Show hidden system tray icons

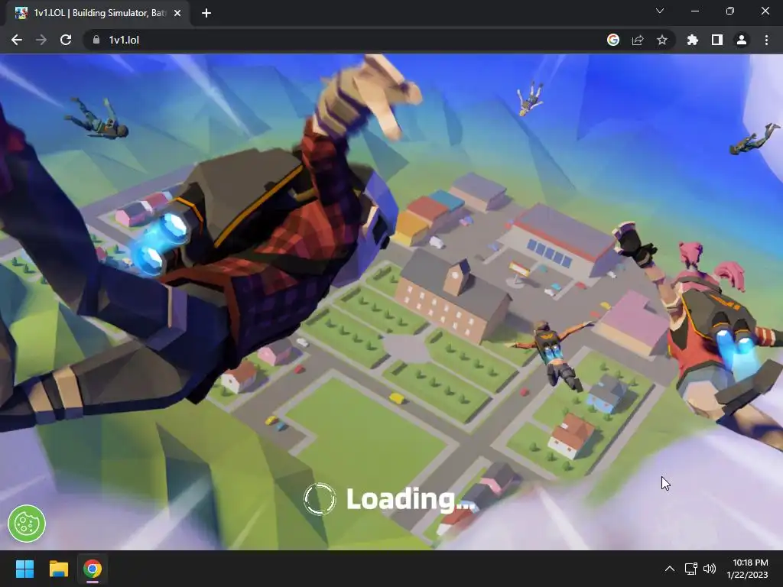pyautogui.click(x=670, y=569)
